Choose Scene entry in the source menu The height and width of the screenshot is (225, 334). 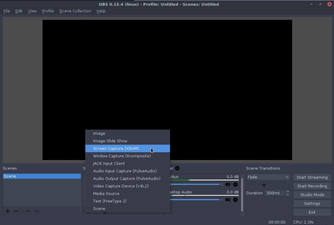click(128, 209)
